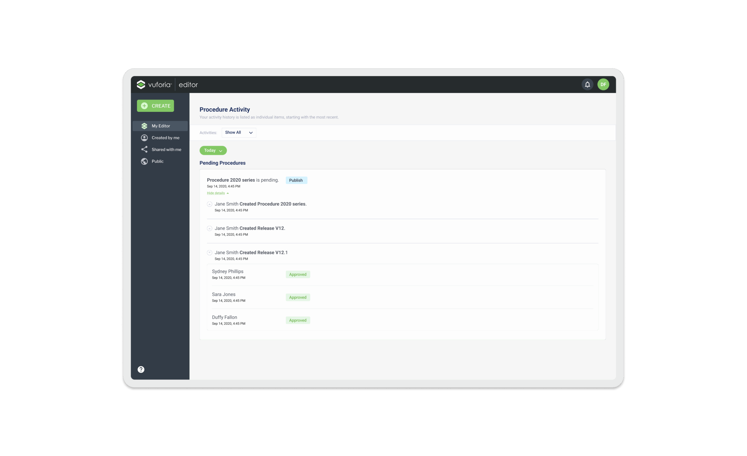Open the DF user avatar menu
The image size is (747, 456).
click(x=603, y=84)
